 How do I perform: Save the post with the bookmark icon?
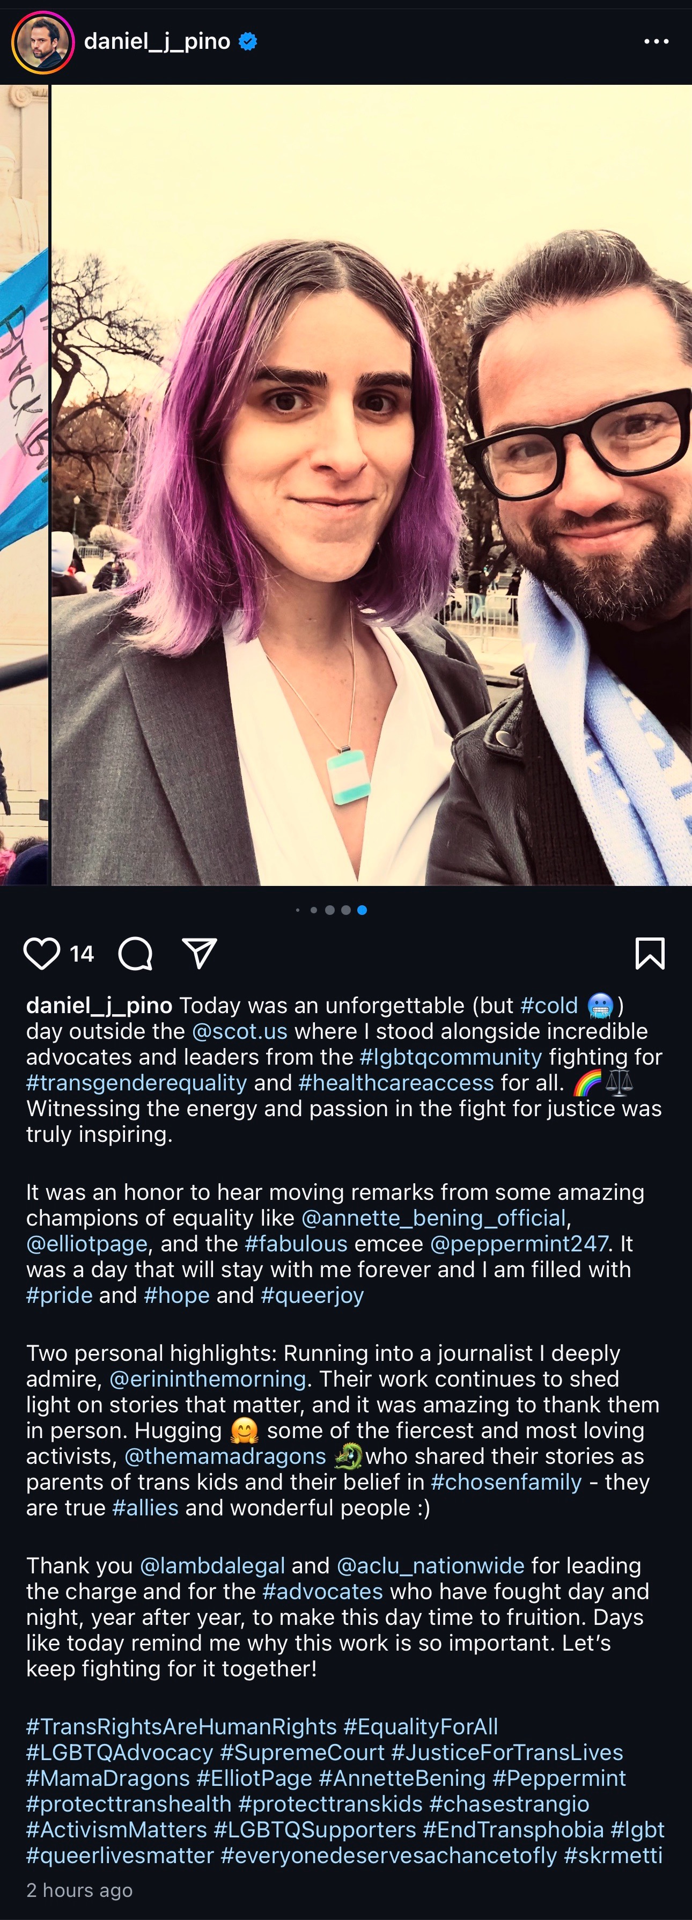click(x=650, y=953)
